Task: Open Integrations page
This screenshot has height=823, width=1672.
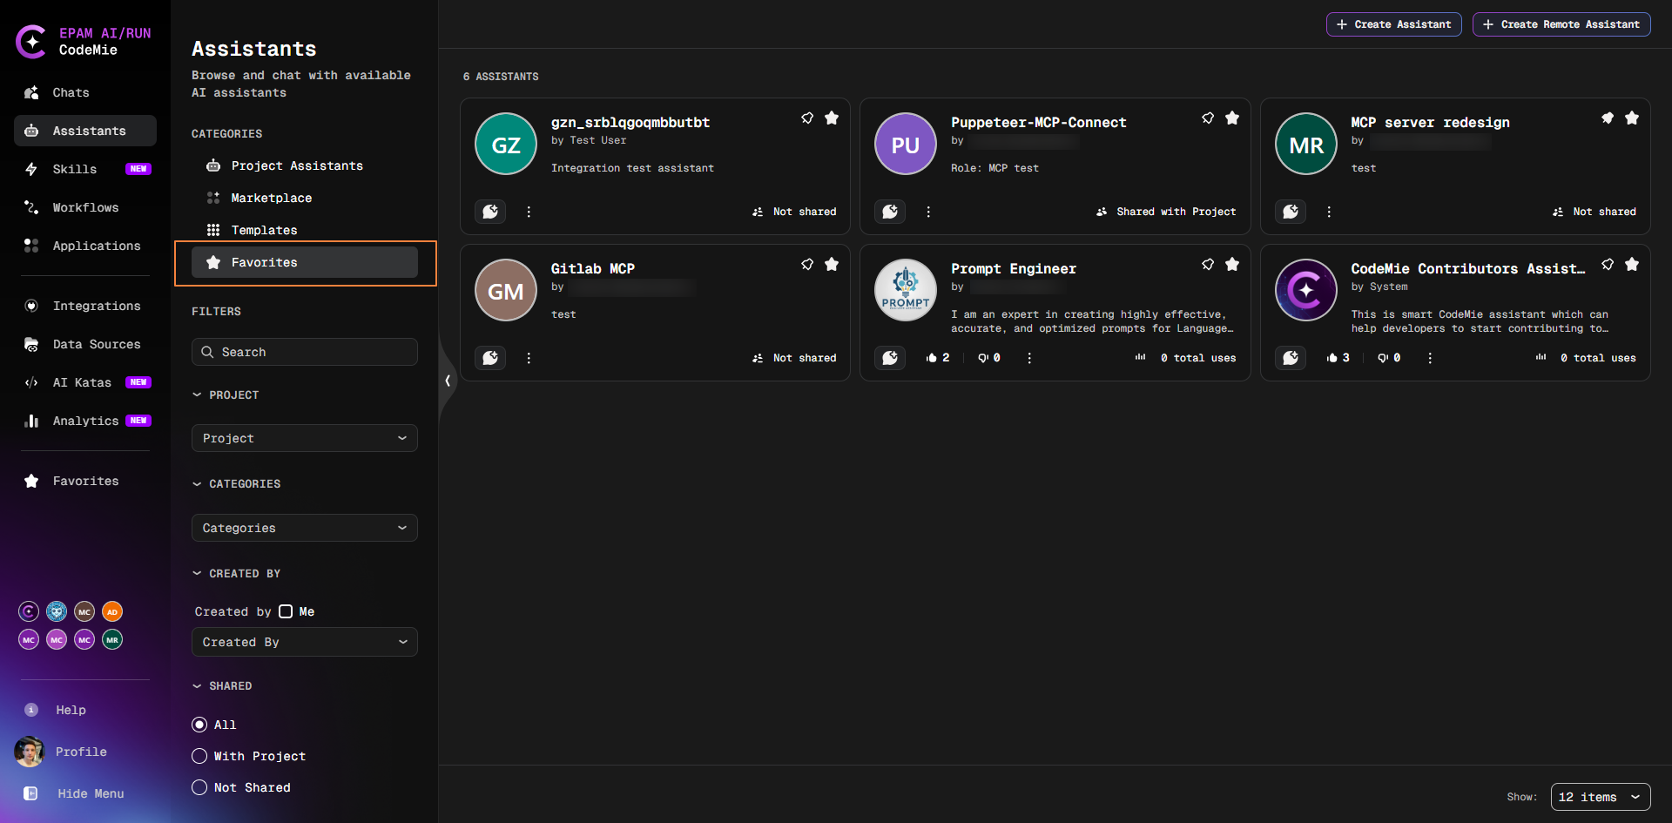Action: click(85, 306)
